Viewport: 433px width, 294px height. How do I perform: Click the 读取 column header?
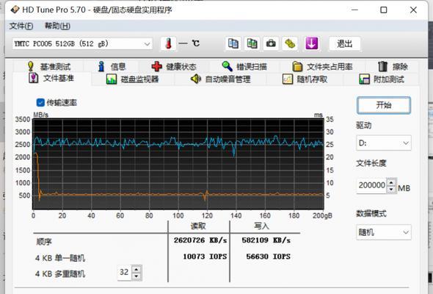198,226
